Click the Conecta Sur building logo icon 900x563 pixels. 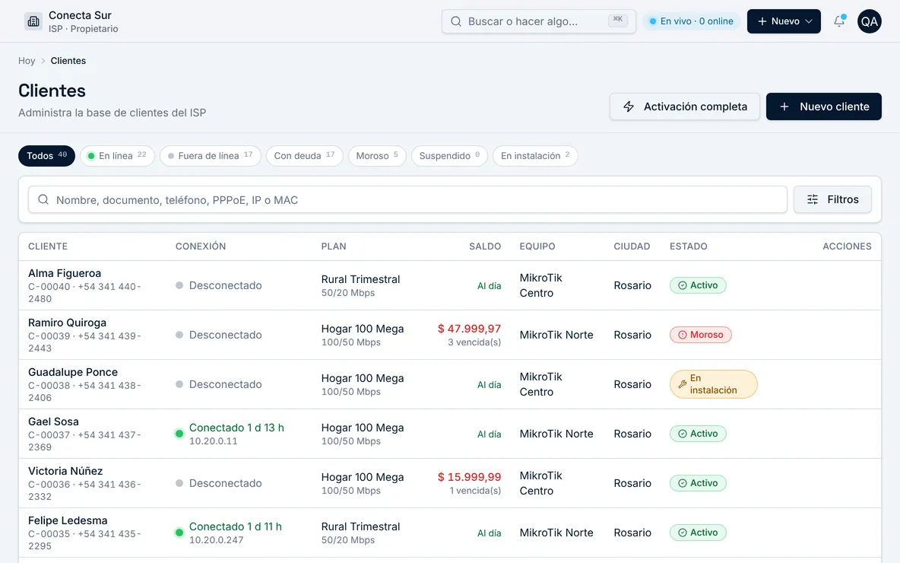pos(33,21)
